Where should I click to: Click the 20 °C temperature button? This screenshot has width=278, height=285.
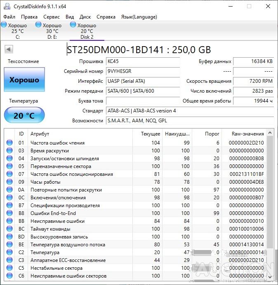24,115
